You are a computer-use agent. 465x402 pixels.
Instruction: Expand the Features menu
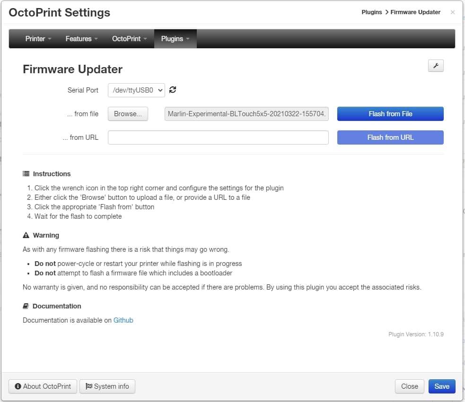click(x=81, y=39)
